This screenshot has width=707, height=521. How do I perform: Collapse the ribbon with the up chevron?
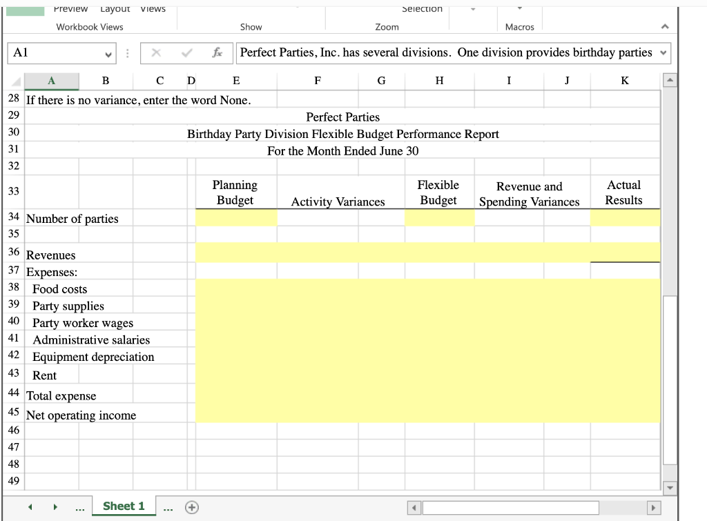pos(665,27)
